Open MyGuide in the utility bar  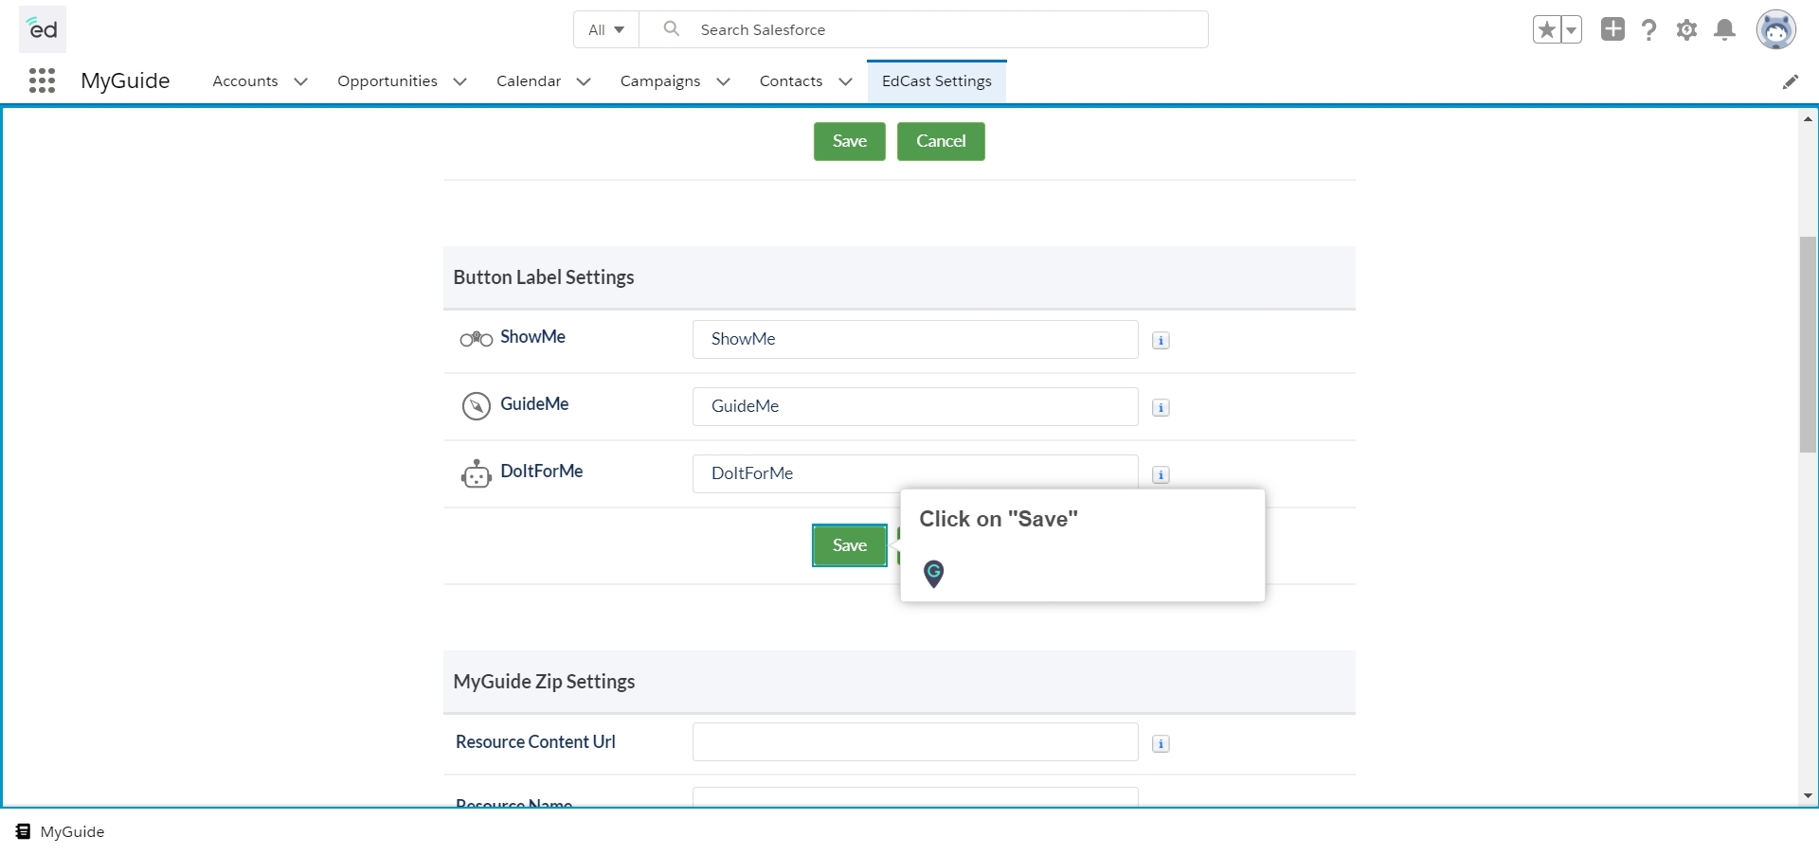[x=61, y=831]
